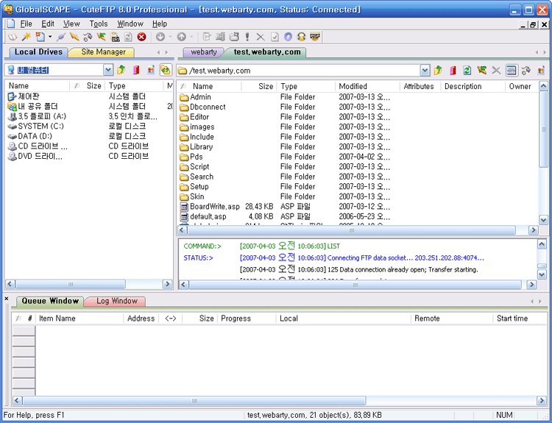This screenshot has height=423, width=552.
Task: Click the headphones icon in the main toolbar
Action: [x=301, y=37]
